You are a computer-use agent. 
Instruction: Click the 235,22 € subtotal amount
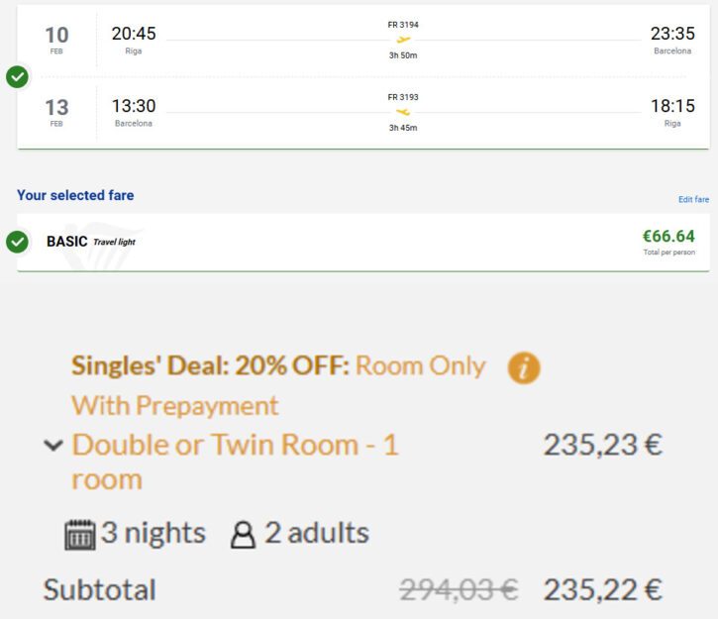coord(602,589)
